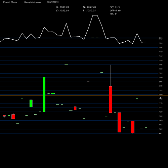Viewport: 168px width, 168px height.
Task: Click the open value 'O: 1030.01'
Action: (x=62, y=7)
